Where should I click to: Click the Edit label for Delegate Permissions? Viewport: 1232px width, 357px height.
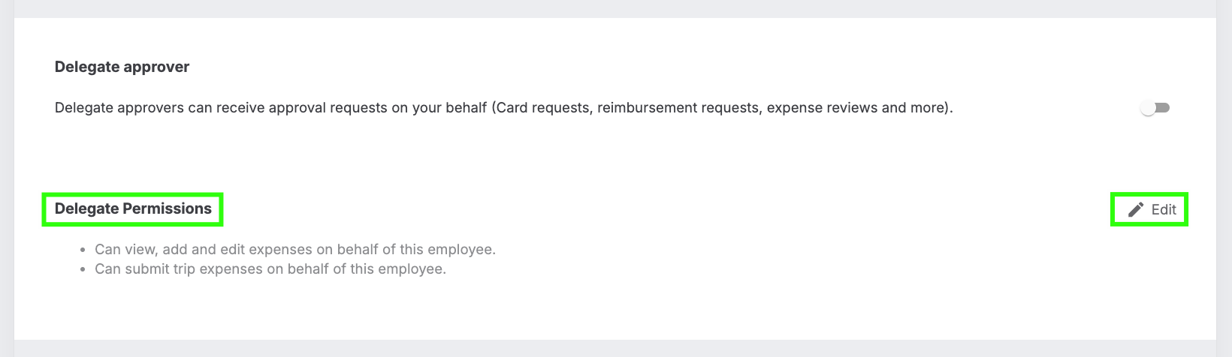[x=1164, y=209]
